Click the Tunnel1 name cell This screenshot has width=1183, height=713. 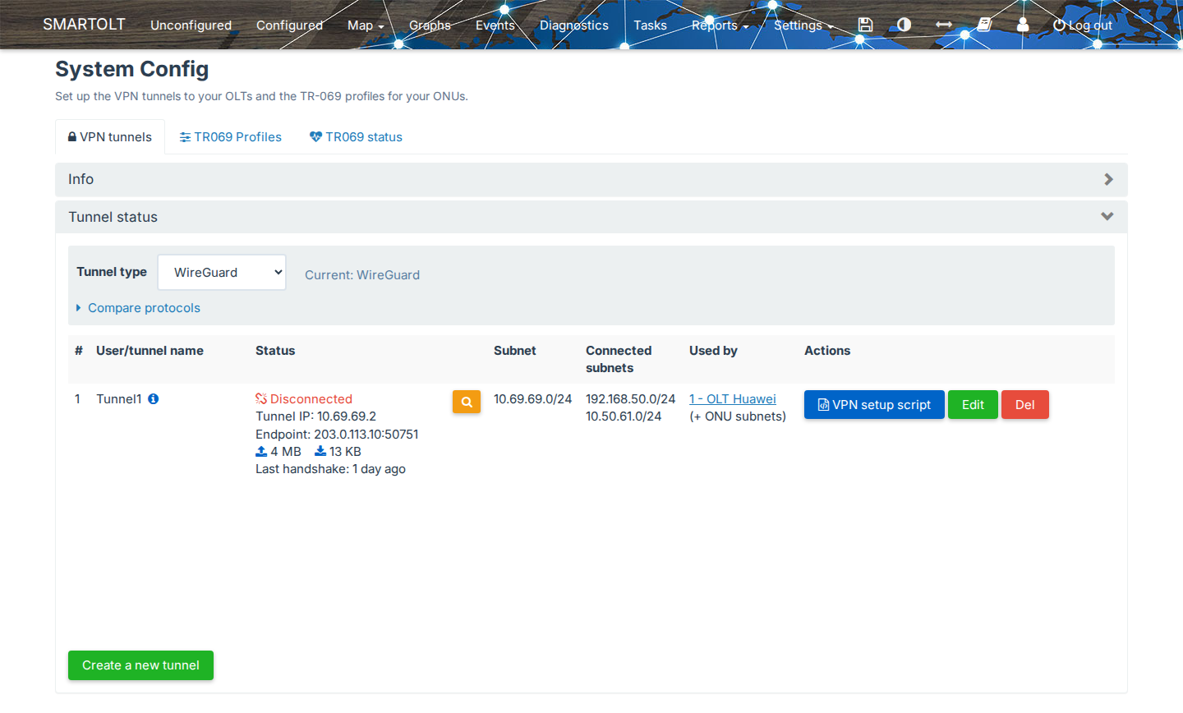click(x=119, y=399)
